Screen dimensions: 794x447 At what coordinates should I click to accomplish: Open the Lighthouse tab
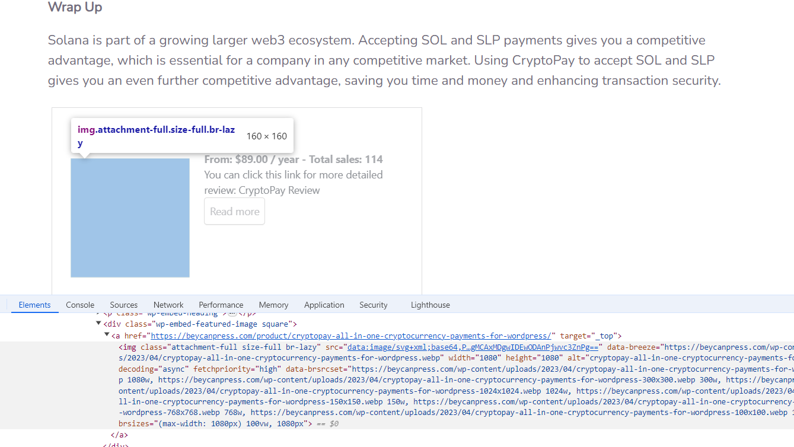431,305
